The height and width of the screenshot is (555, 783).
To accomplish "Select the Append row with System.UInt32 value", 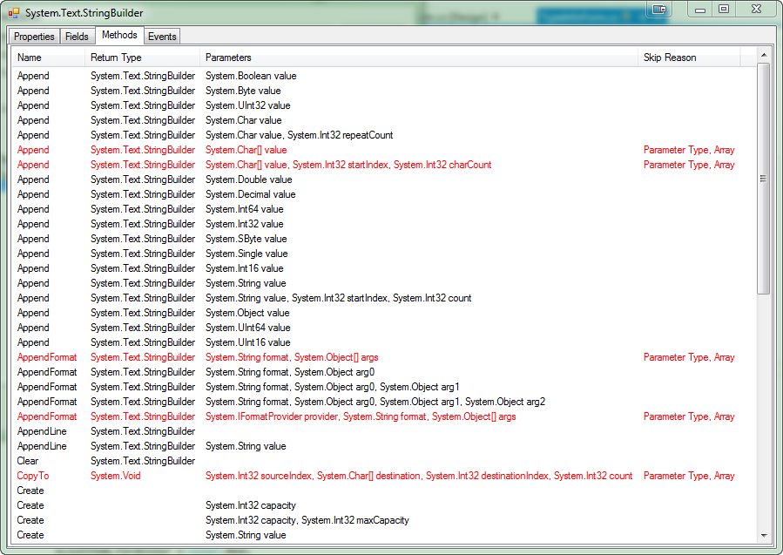I will [x=384, y=105].
